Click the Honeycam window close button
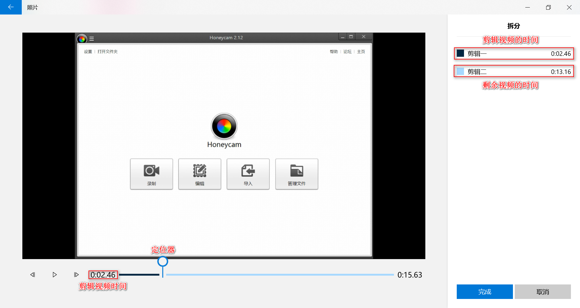 coord(364,37)
